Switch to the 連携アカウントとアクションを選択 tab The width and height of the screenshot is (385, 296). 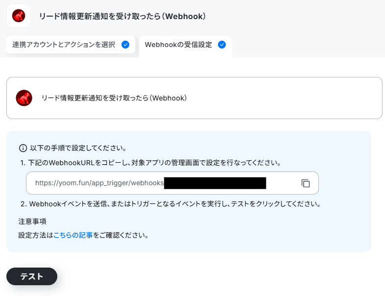click(71, 45)
